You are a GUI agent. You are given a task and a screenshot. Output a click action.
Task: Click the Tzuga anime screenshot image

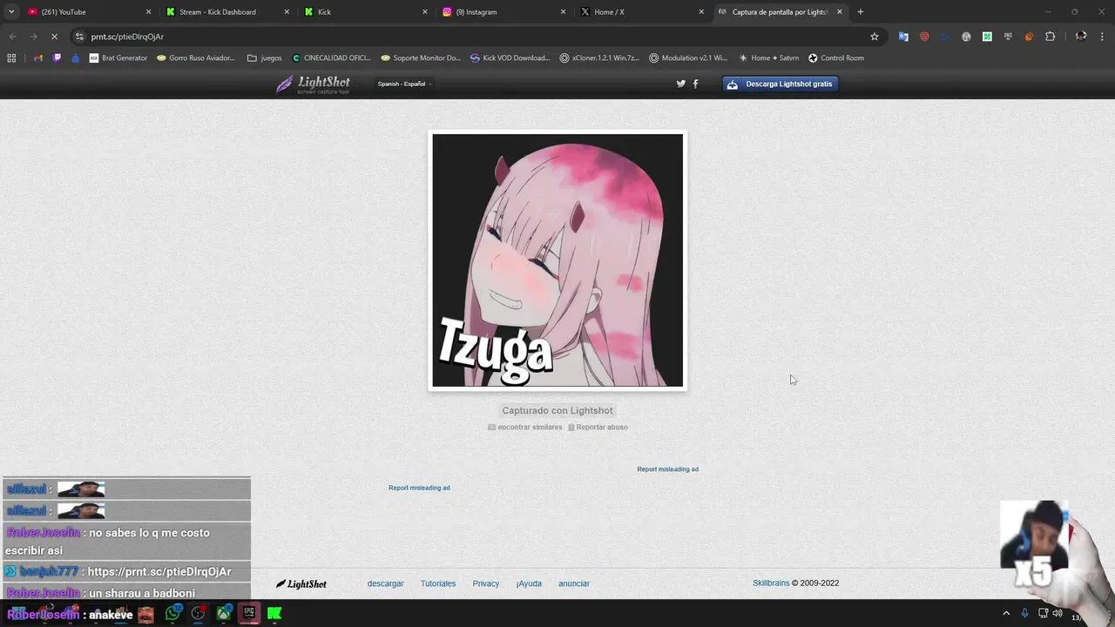point(557,260)
